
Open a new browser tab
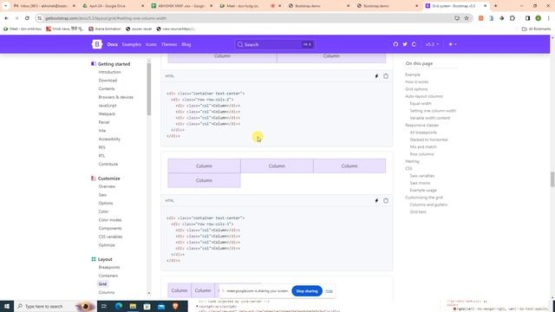click(x=495, y=6)
